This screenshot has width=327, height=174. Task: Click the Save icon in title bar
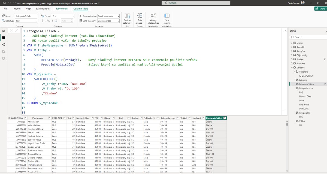4,3
